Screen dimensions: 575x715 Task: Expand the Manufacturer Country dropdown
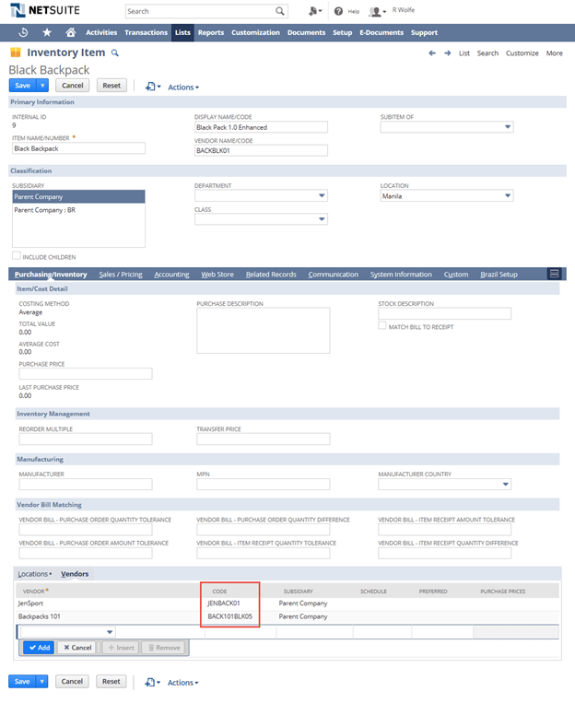(x=505, y=485)
